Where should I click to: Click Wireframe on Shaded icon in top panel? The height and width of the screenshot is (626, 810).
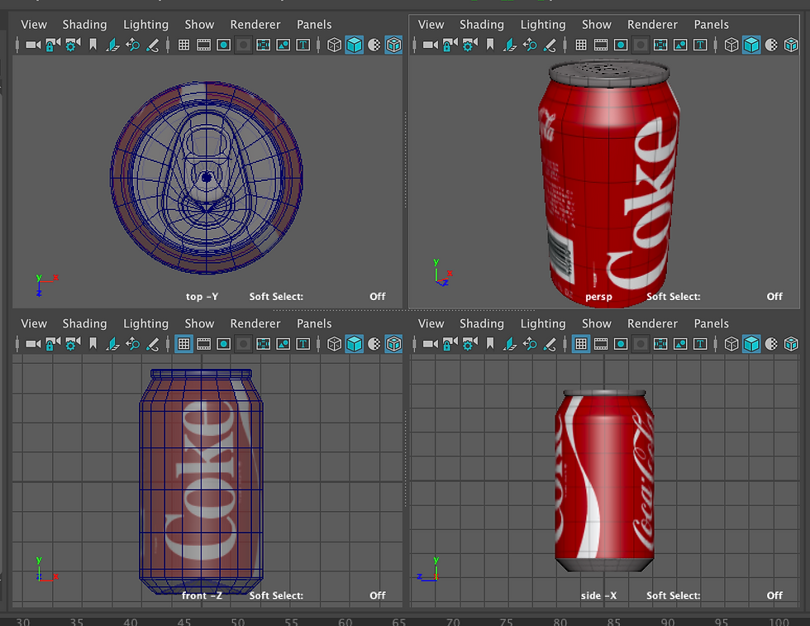[x=393, y=45]
